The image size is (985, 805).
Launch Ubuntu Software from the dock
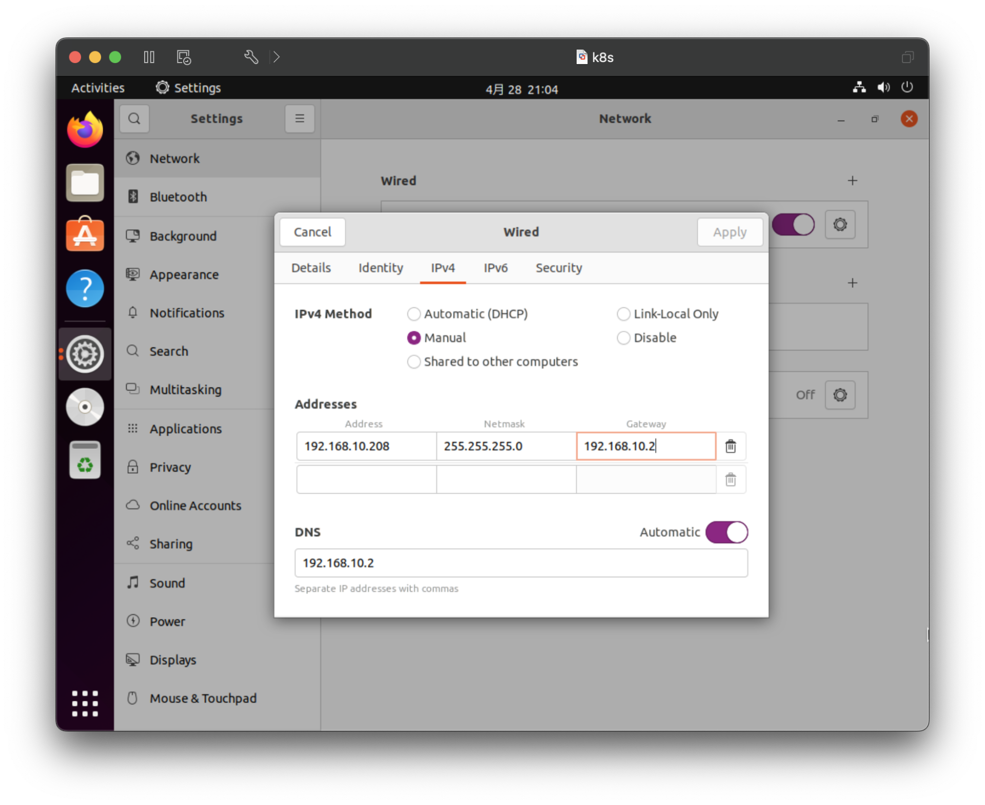(x=85, y=234)
